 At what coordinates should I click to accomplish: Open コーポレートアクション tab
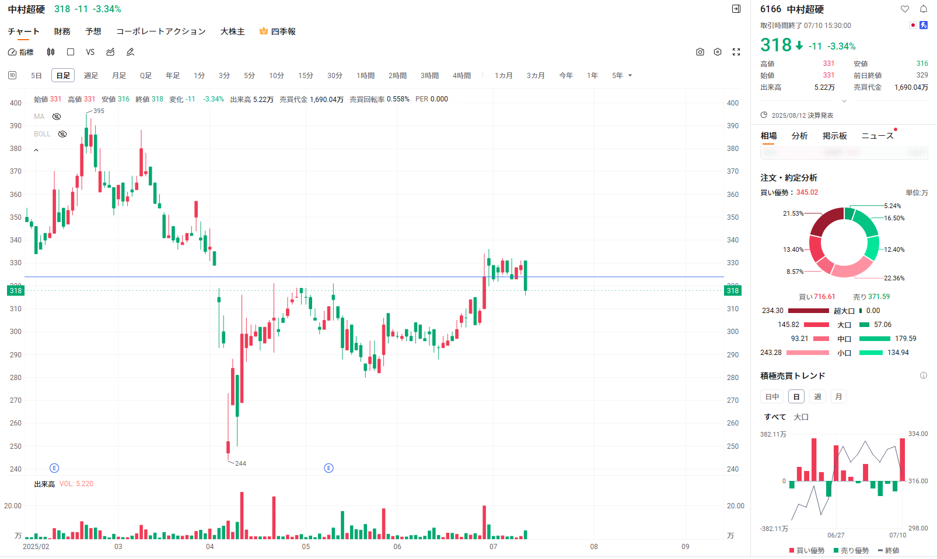click(x=161, y=31)
